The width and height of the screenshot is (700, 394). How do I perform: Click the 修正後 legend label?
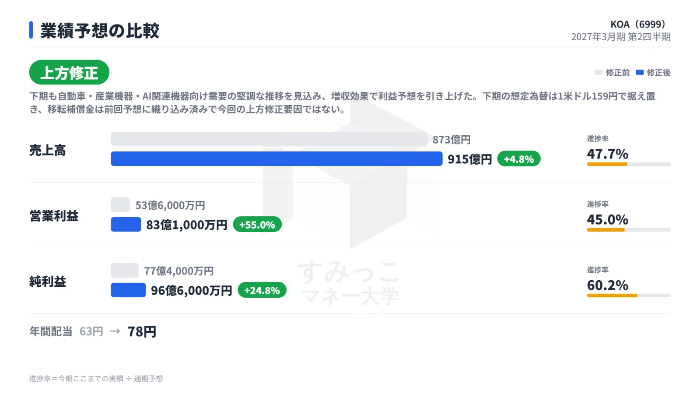pyautogui.click(x=658, y=73)
